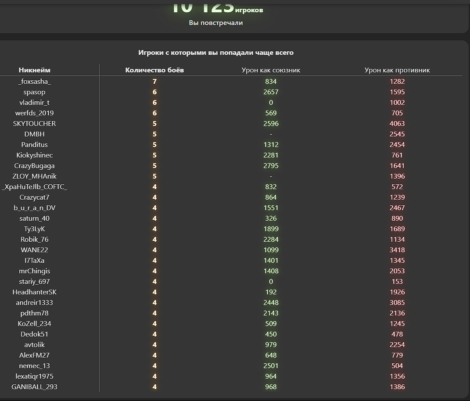Open the GANIBALL_293 player entry
This screenshot has width=470, height=401.
[x=34, y=387]
